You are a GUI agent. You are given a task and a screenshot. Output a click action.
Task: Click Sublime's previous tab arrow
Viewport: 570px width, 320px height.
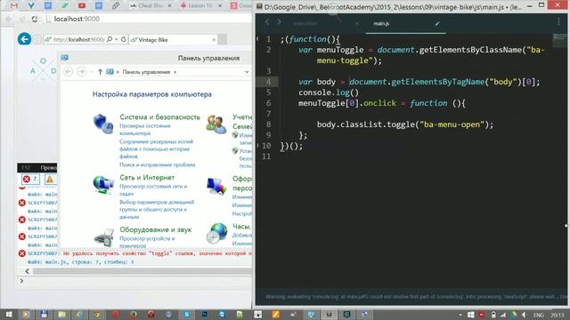(x=267, y=22)
